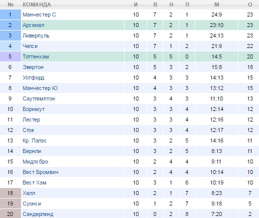Open the Челси team page

[30, 46]
